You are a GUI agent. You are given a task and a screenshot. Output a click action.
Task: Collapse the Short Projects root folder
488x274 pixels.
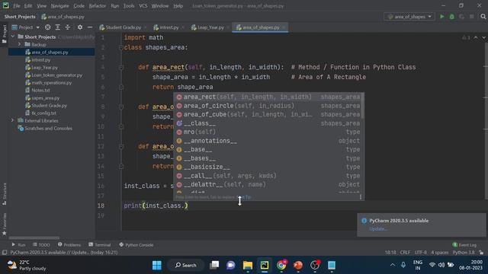click(x=13, y=37)
